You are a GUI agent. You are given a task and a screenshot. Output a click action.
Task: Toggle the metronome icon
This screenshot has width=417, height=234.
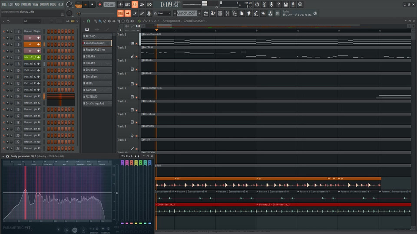[x=120, y=4]
